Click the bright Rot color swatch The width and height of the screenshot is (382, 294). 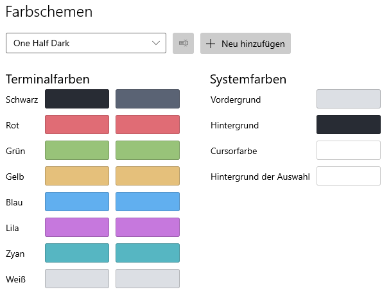(x=148, y=125)
